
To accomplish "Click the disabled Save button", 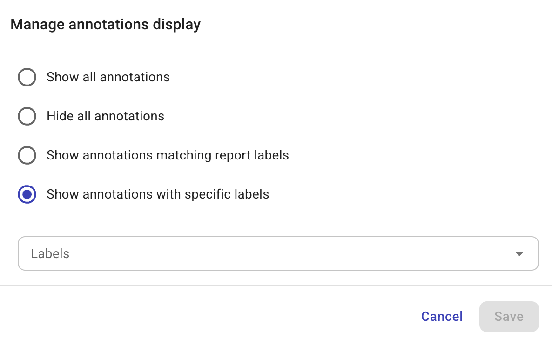I will click(x=509, y=316).
